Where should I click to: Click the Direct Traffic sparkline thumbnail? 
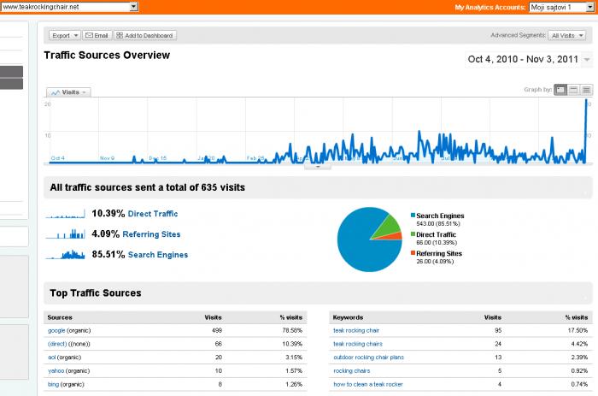(65, 214)
